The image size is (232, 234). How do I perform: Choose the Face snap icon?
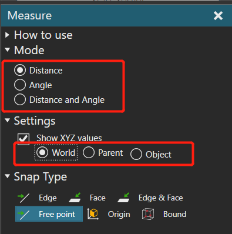(75, 198)
